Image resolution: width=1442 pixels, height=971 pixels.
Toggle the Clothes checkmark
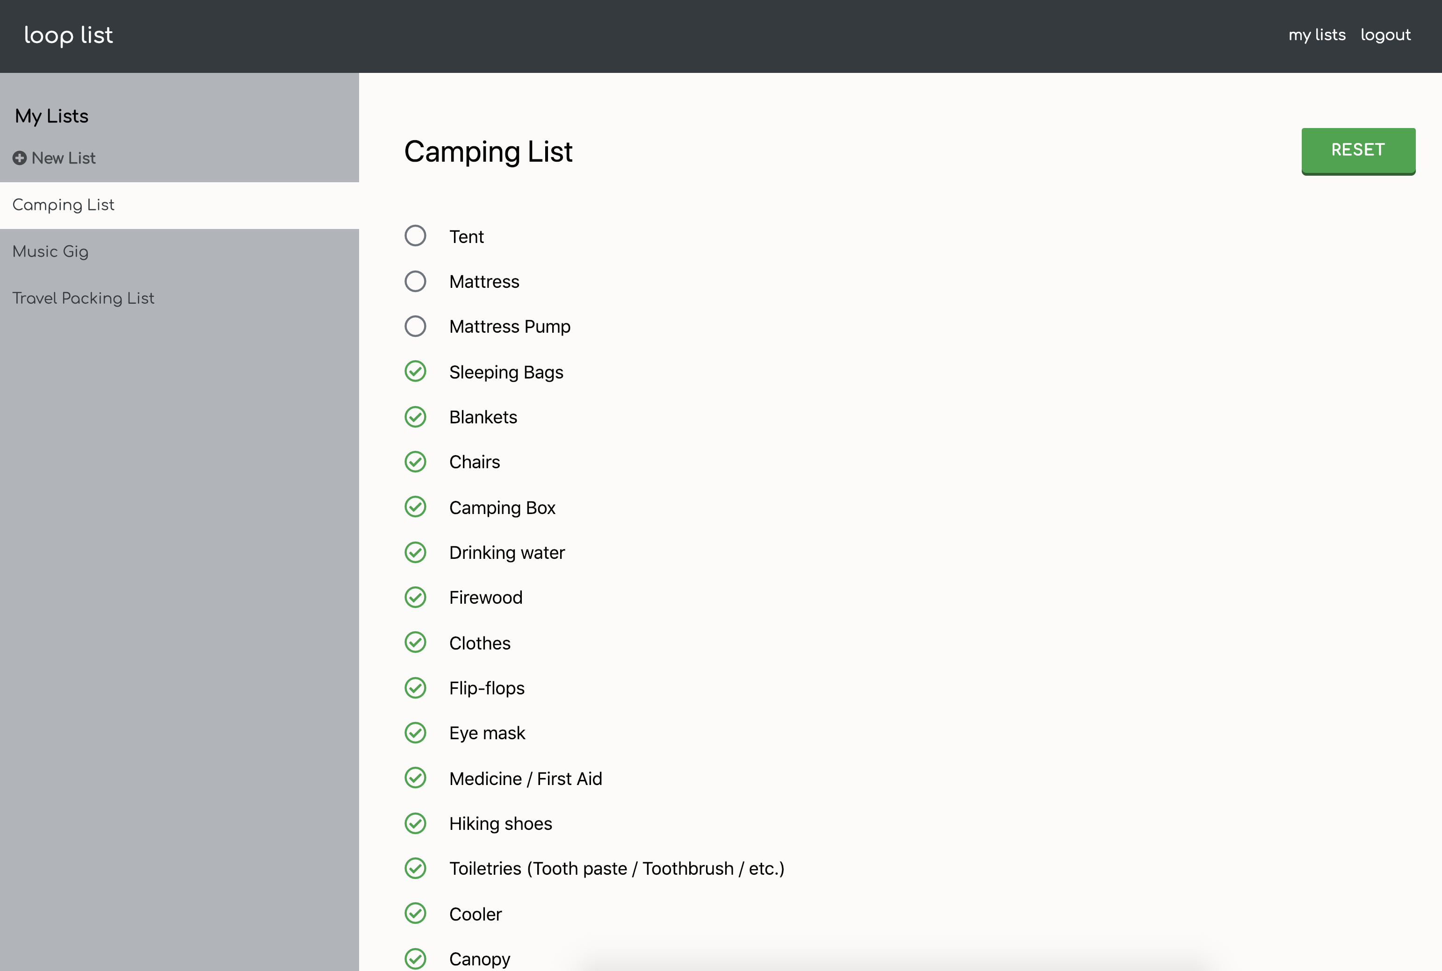(415, 643)
